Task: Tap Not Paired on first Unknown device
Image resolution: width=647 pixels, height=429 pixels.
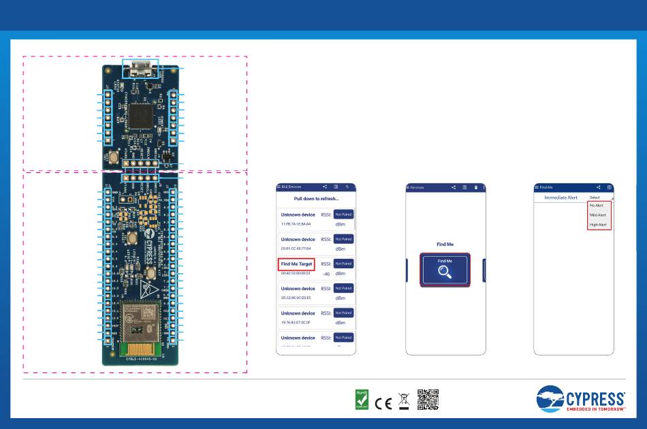Action: point(343,214)
